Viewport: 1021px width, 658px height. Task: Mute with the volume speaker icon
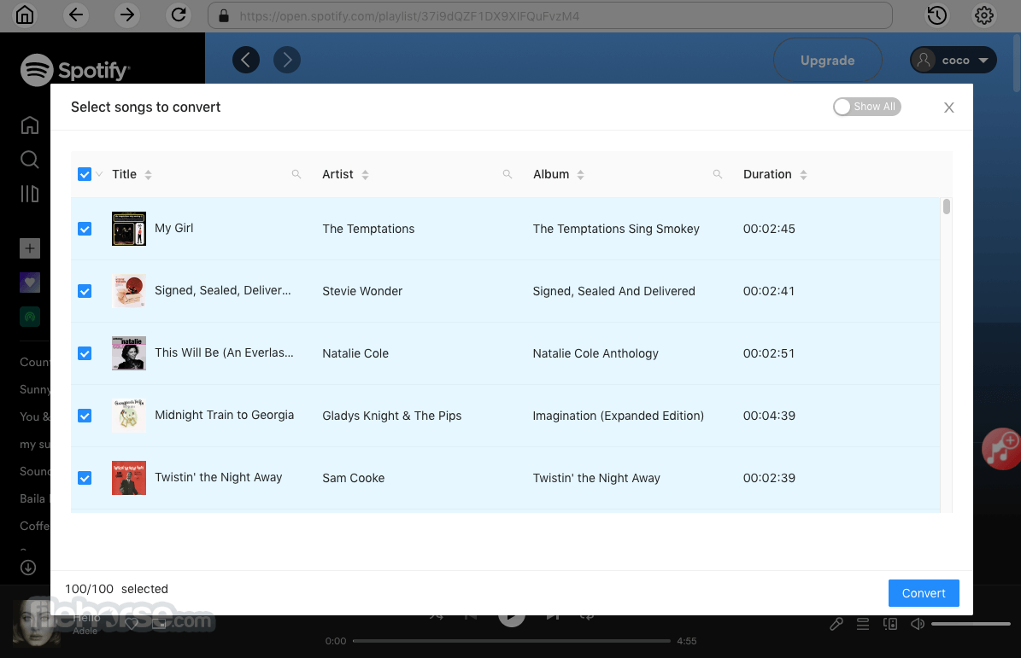(918, 624)
